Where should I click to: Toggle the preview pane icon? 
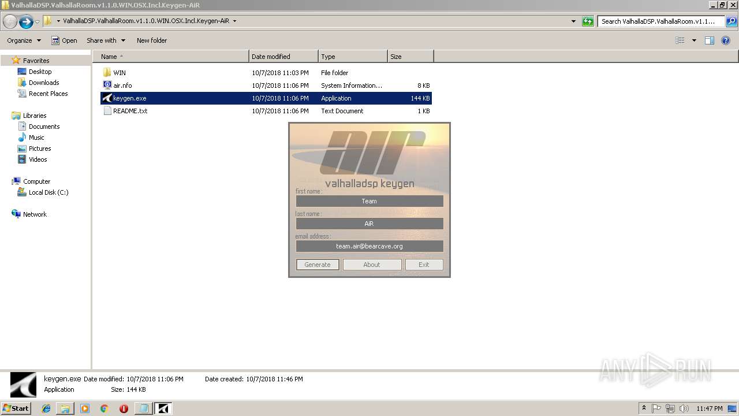click(x=710, y=40)
